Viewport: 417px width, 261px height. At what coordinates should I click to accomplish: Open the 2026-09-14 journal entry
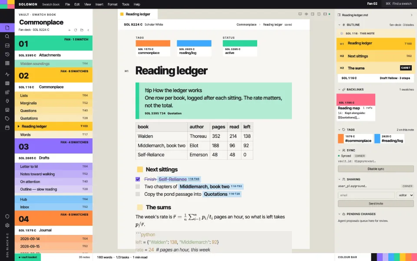coord(53,239)
